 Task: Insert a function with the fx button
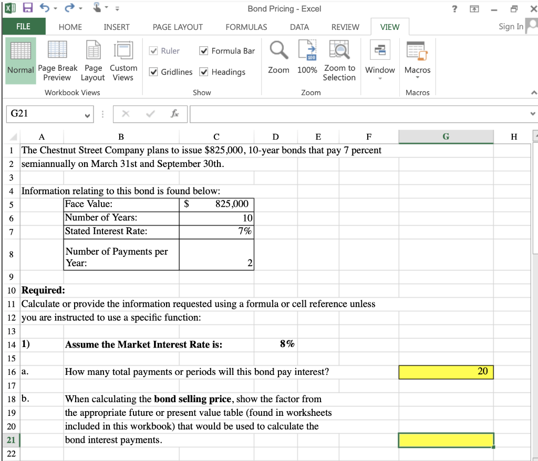pos(175,113)
